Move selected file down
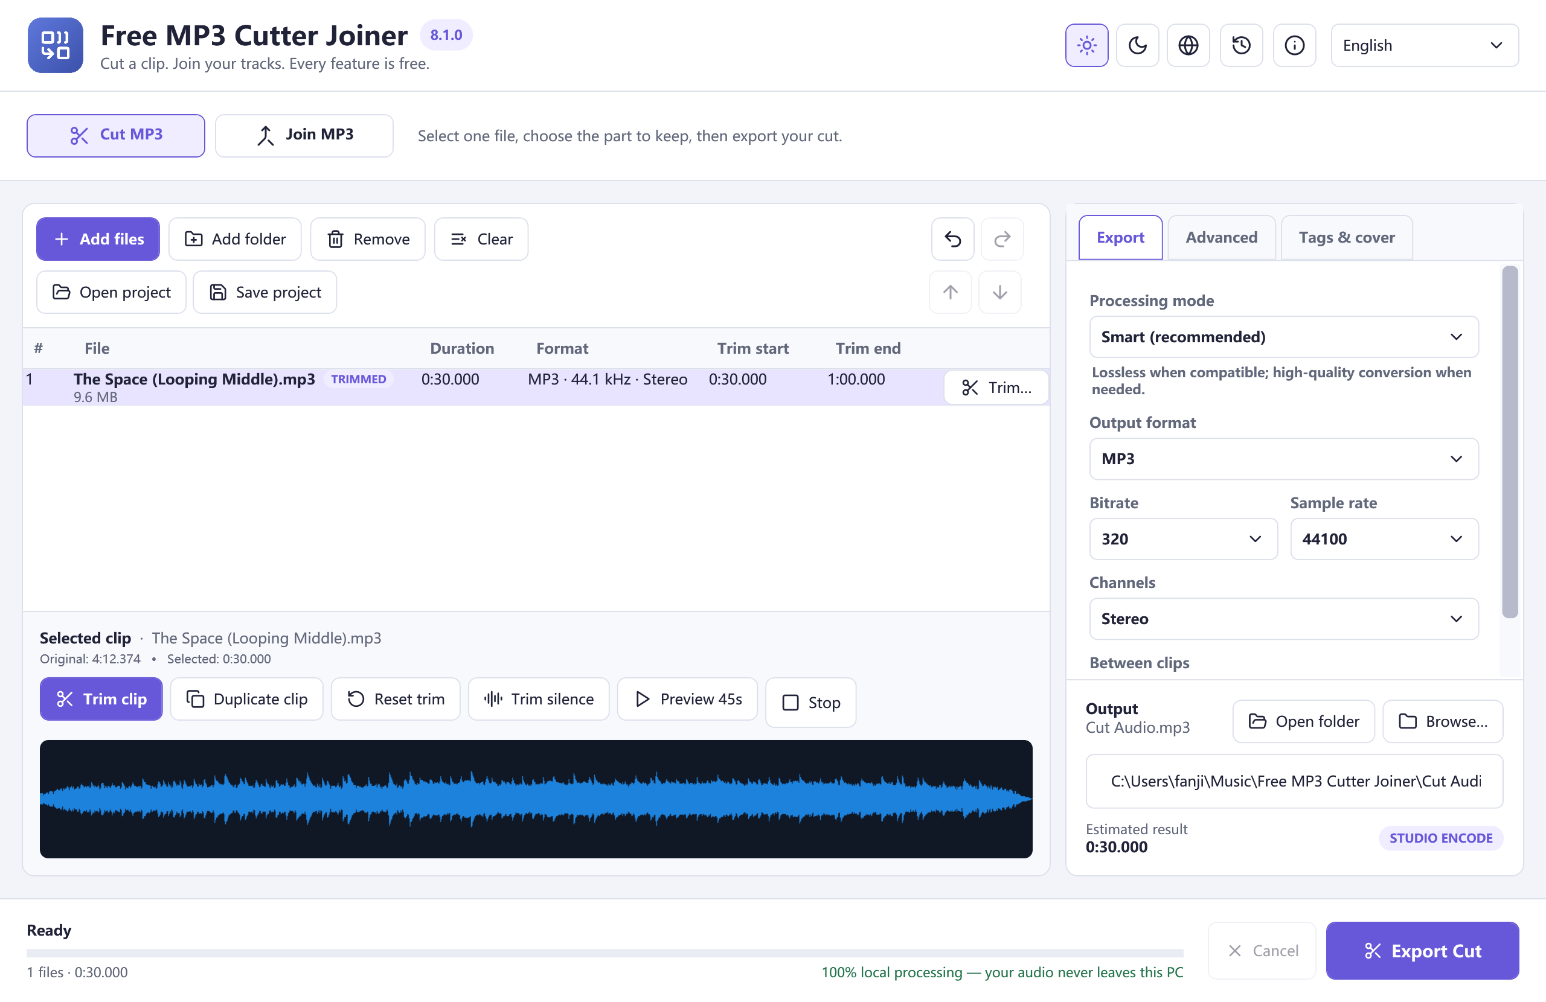Viewport: 1546px width, 1002px height. click(999, 292)
